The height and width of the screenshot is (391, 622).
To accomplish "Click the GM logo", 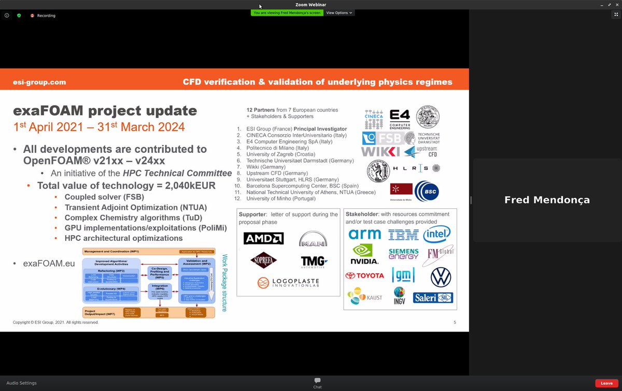I will coord(403,275).
